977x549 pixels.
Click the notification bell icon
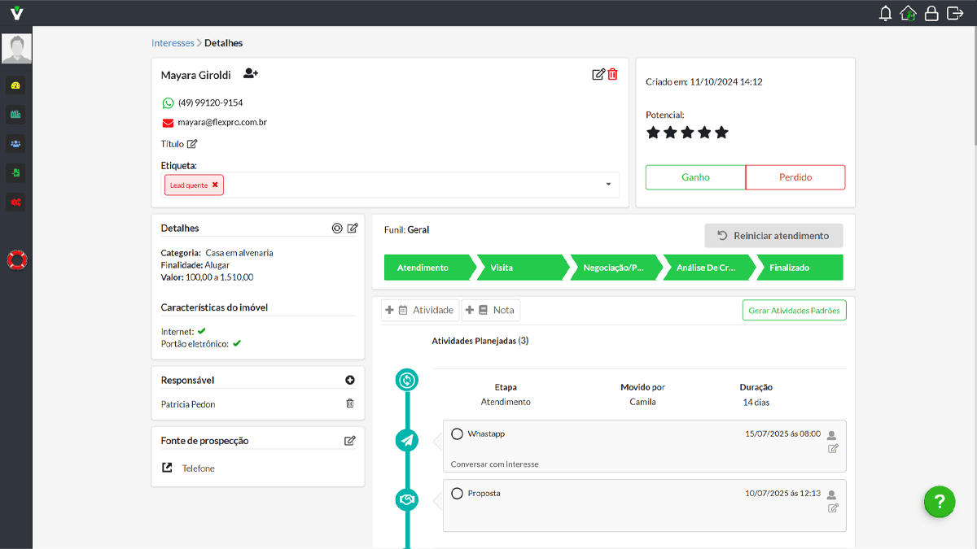(x=885, y=12)
